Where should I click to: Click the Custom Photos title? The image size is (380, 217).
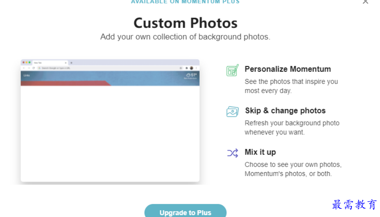(x=185, y=23)
